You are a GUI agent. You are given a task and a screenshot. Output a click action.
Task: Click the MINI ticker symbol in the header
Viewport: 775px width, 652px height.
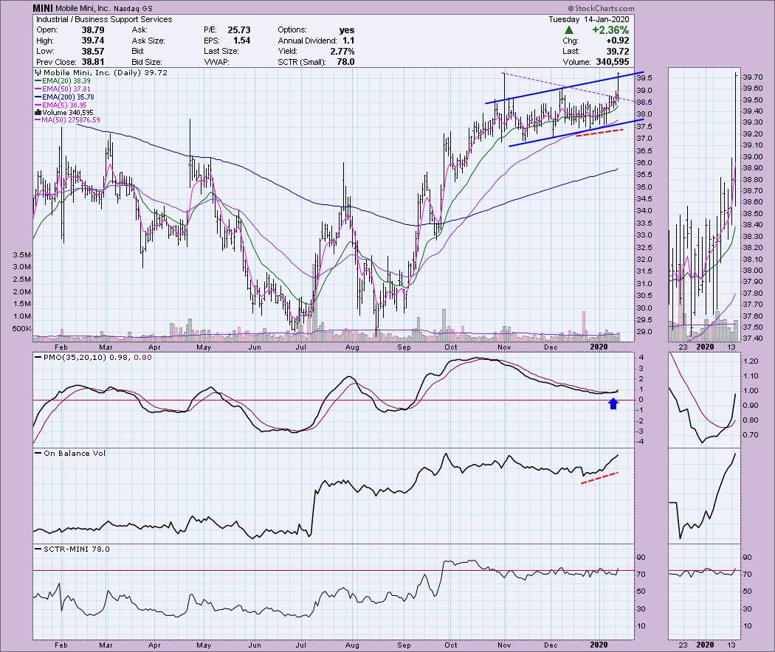click(x=43, y=8)
